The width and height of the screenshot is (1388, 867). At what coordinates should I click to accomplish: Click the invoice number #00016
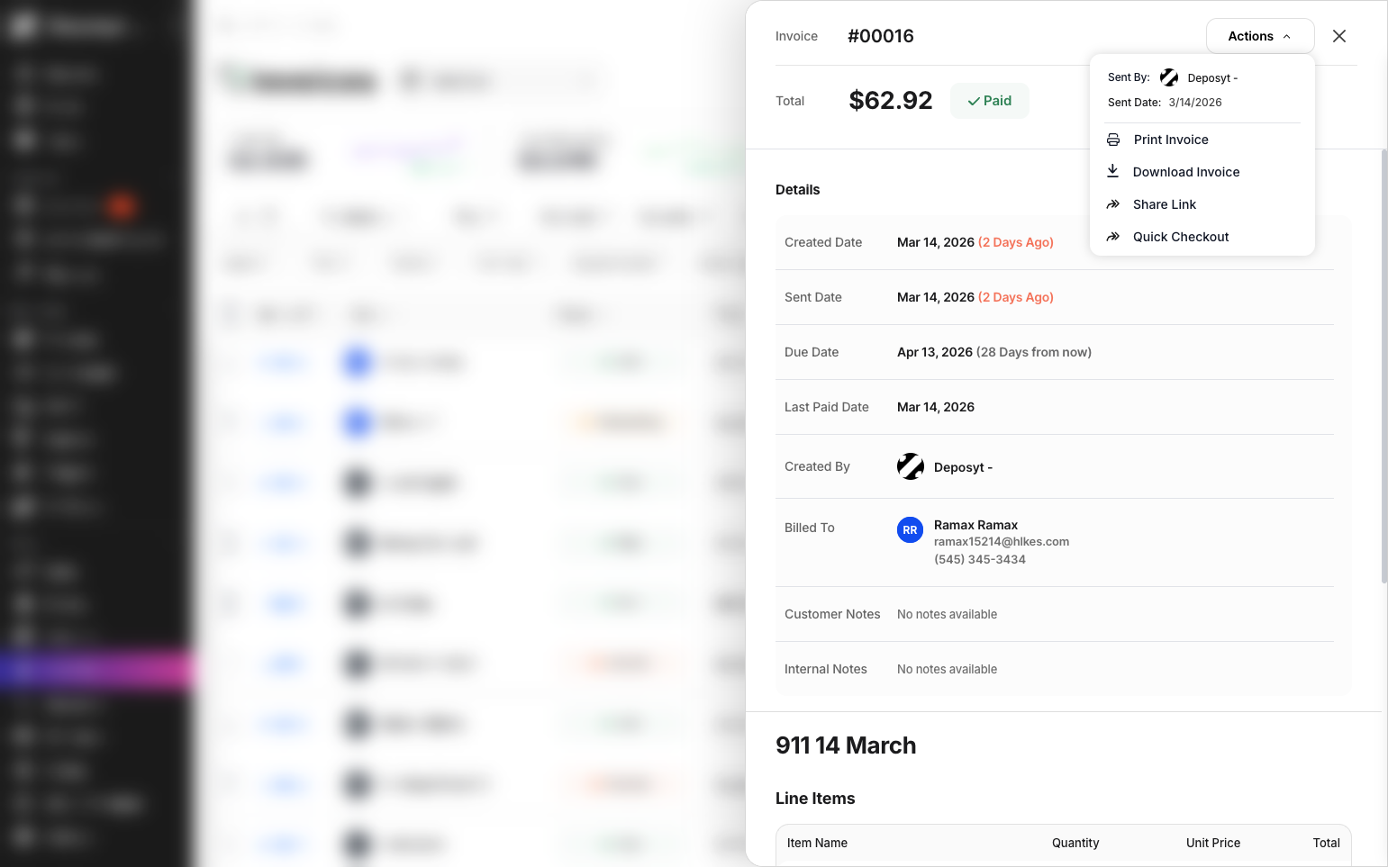pos(881,36)
